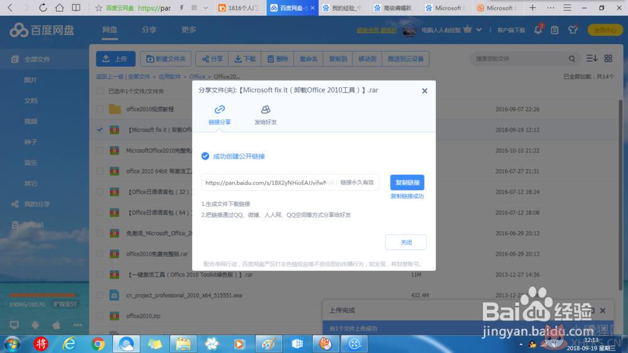Check the Office日语语言包 (64) checkbox
This screenshot has height=353, width=628.
pos(100,213)
